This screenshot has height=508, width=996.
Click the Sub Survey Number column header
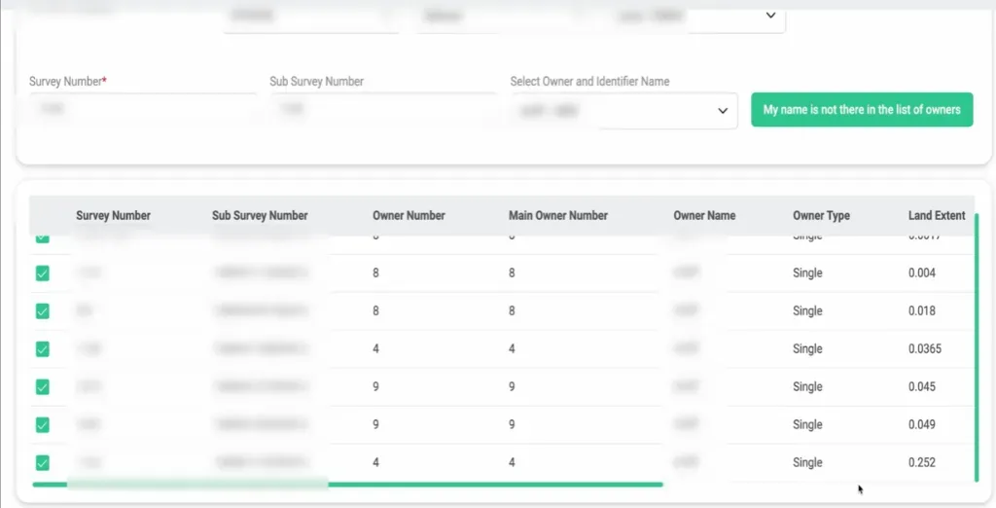coord(260,215)
